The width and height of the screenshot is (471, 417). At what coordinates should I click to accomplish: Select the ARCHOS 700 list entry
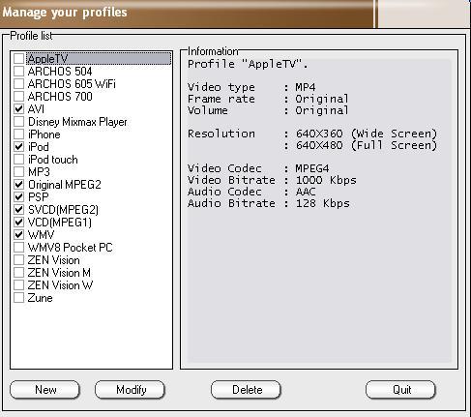tap(60, 97)
